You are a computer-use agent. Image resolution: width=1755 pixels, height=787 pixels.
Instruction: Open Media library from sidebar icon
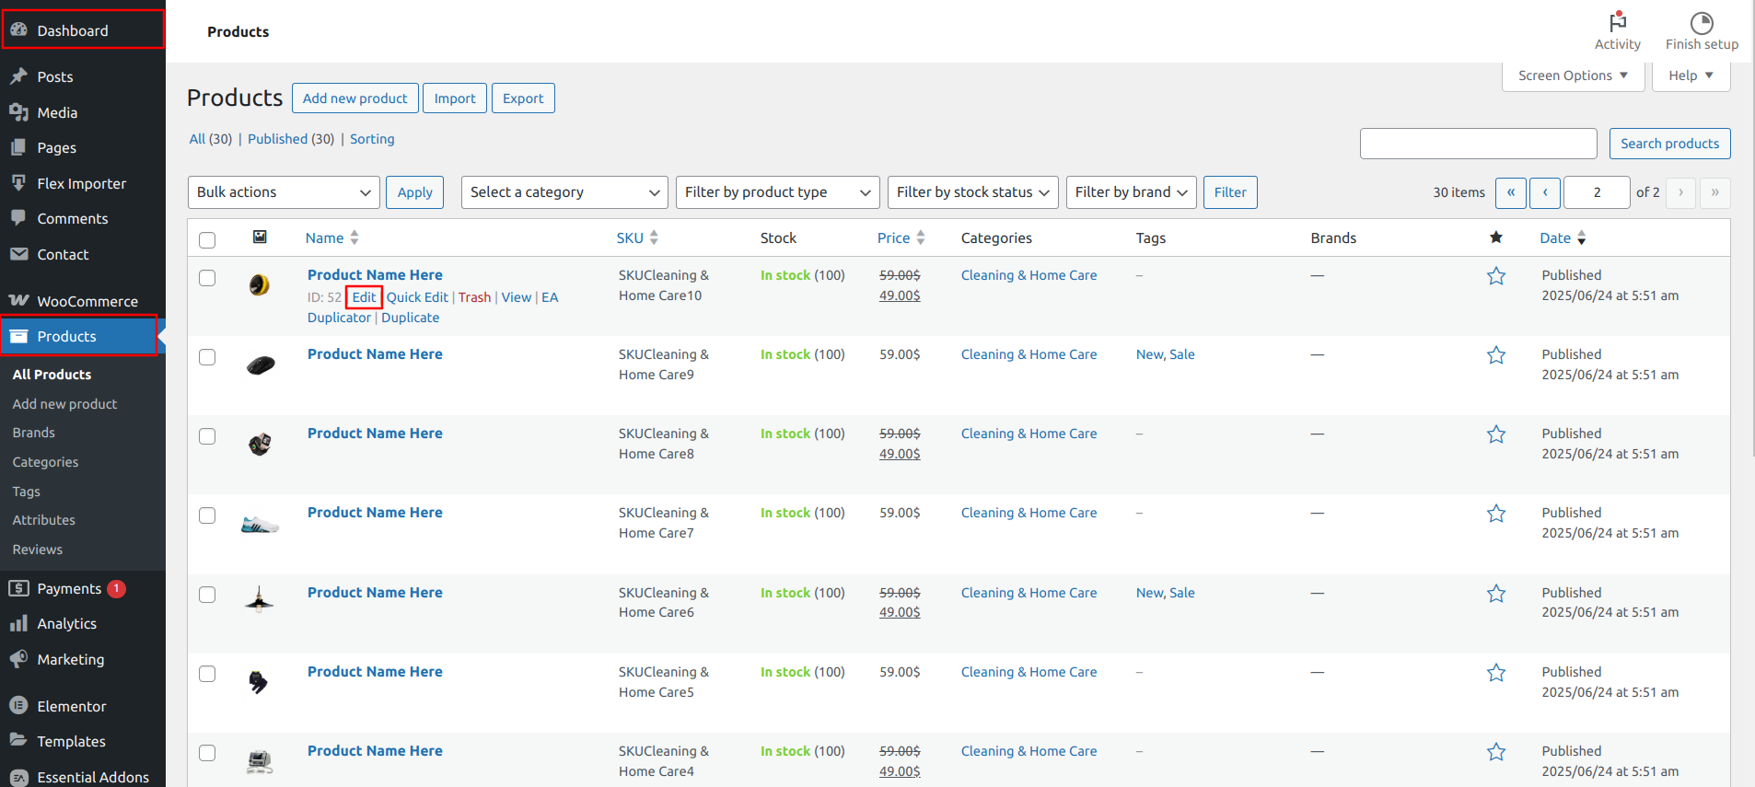pyautogui.click(x=18, y=112)
